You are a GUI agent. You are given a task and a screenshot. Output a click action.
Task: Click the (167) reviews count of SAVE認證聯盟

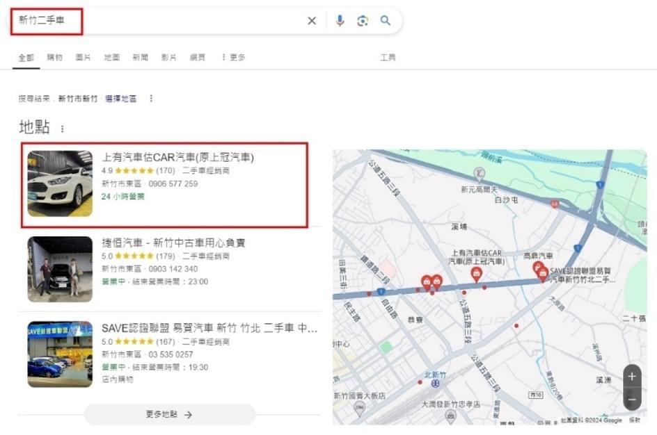(x=166, y=342)
